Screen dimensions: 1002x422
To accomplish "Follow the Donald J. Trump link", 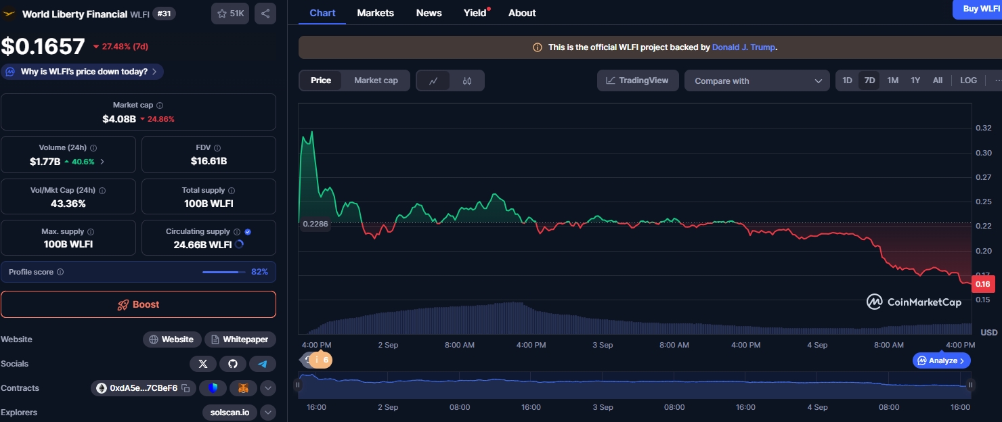I will (x=743, y=47).
